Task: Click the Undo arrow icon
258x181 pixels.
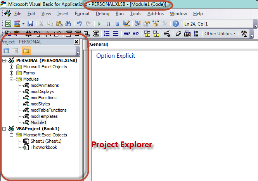Action: (80, 24)
